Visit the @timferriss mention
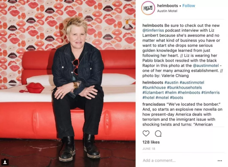Image resolution: width=228 pixels, height=167 pixels. pos(153,30)
